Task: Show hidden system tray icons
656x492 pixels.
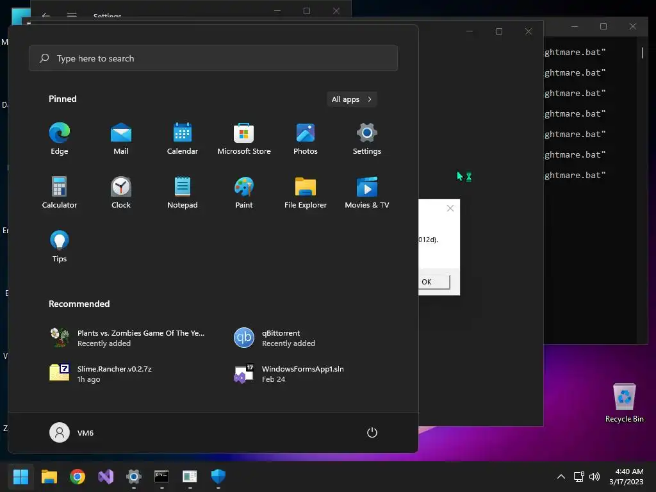Action: pyautogui.click(x=561, y=477)
